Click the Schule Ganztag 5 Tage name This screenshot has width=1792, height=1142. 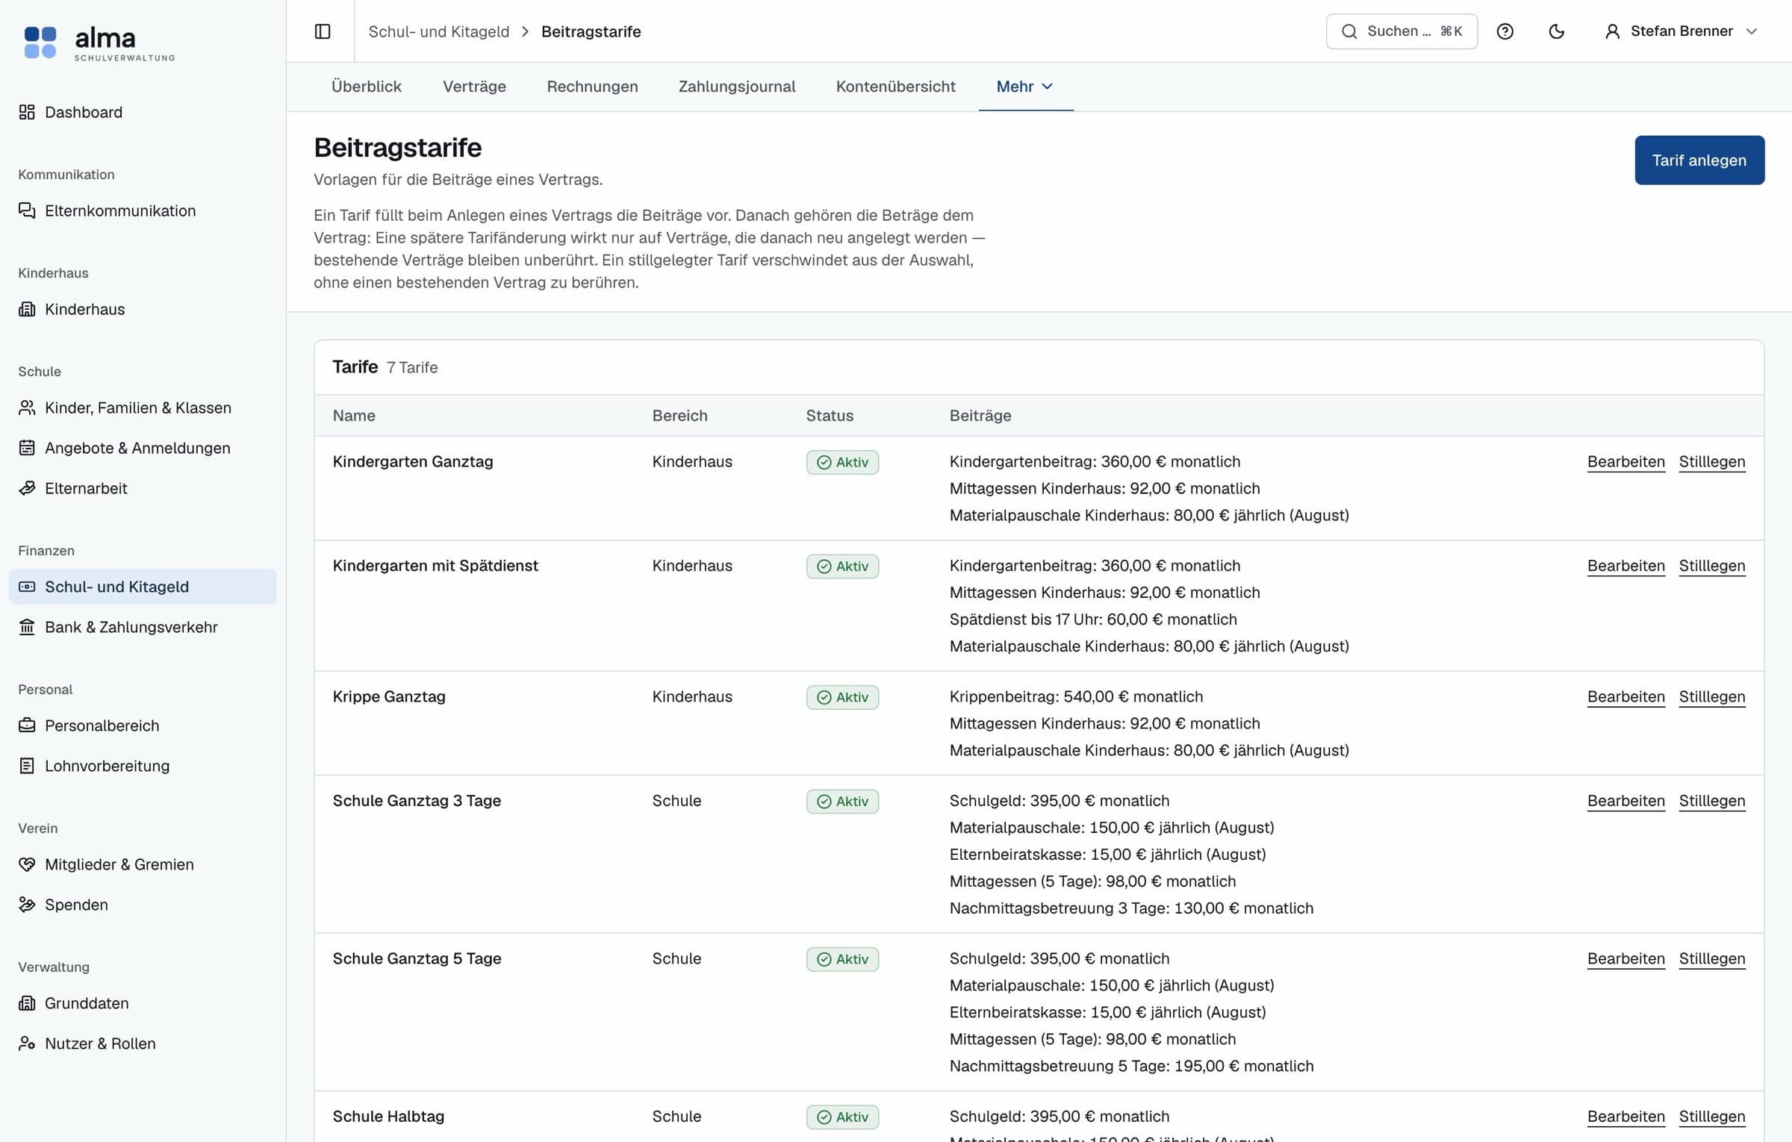[x=417, y=958]
